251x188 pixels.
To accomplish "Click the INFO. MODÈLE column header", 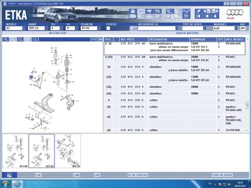I will point(235,39).
